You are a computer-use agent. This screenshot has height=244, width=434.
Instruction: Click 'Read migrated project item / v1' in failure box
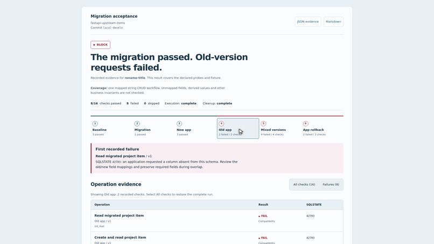(123, 156)
